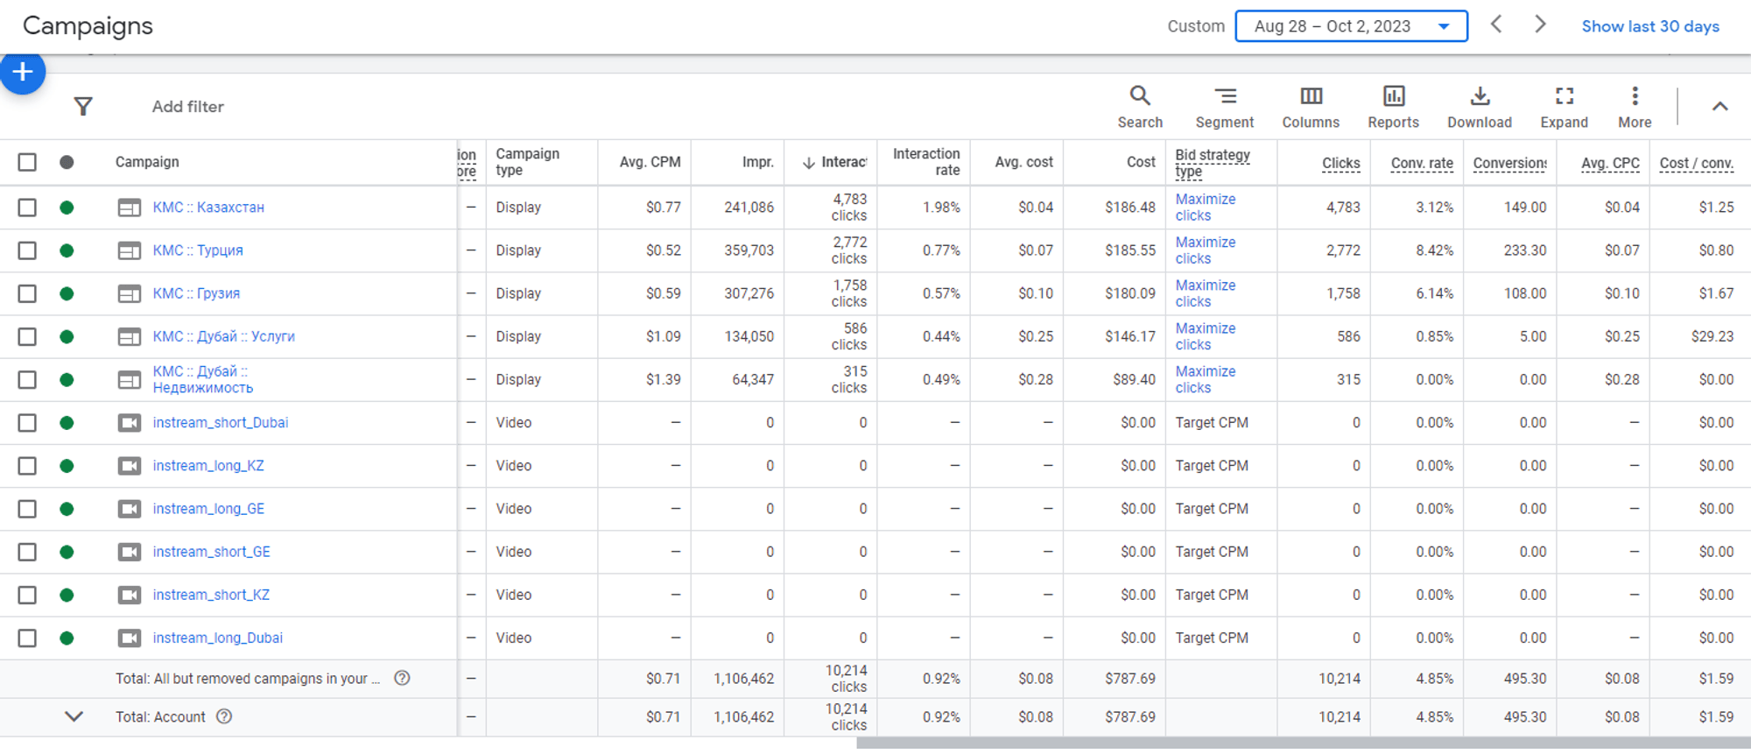1751x754 pixels.
Task: Select checkbox for КМС :: Дубай :: Недвижимость
Action: (27, 379)
